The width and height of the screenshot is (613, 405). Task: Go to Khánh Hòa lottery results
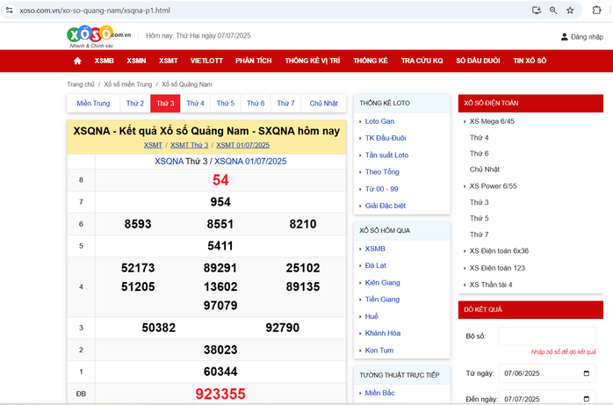coord(382,333)
